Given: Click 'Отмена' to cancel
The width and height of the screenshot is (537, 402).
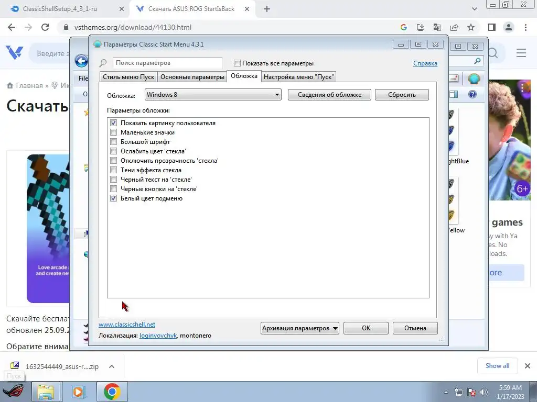Looking at the screenshot, I should pos(415,328).
